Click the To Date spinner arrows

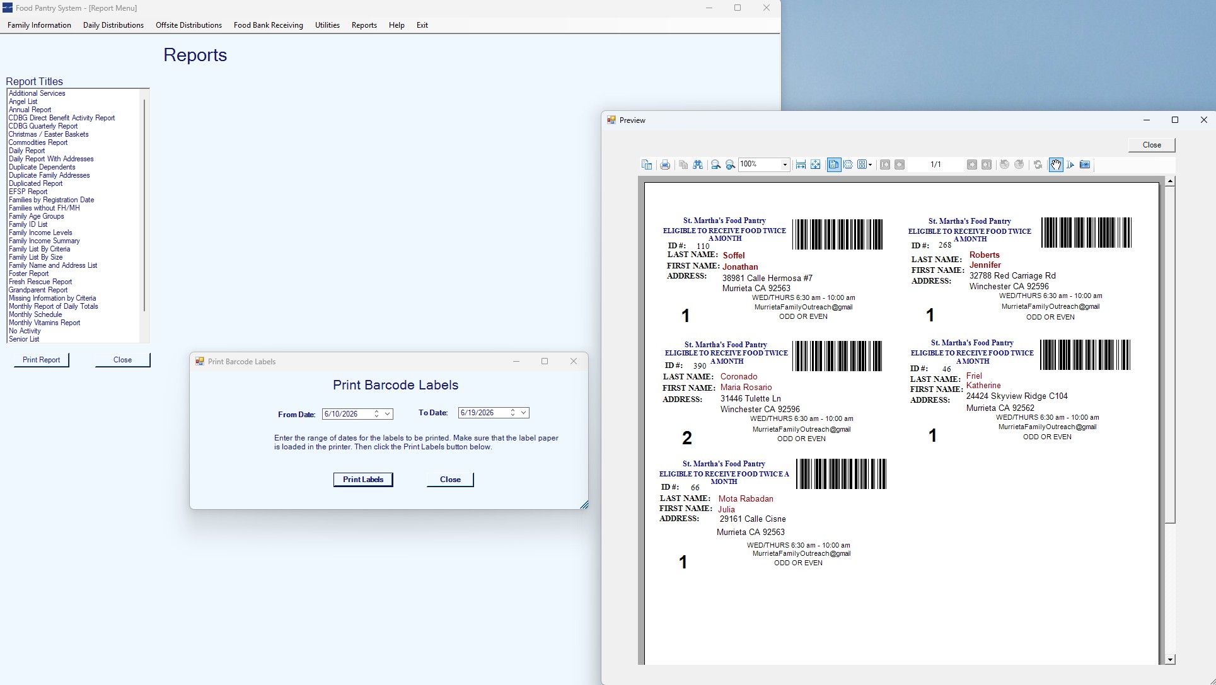click(x=513, y=413)
